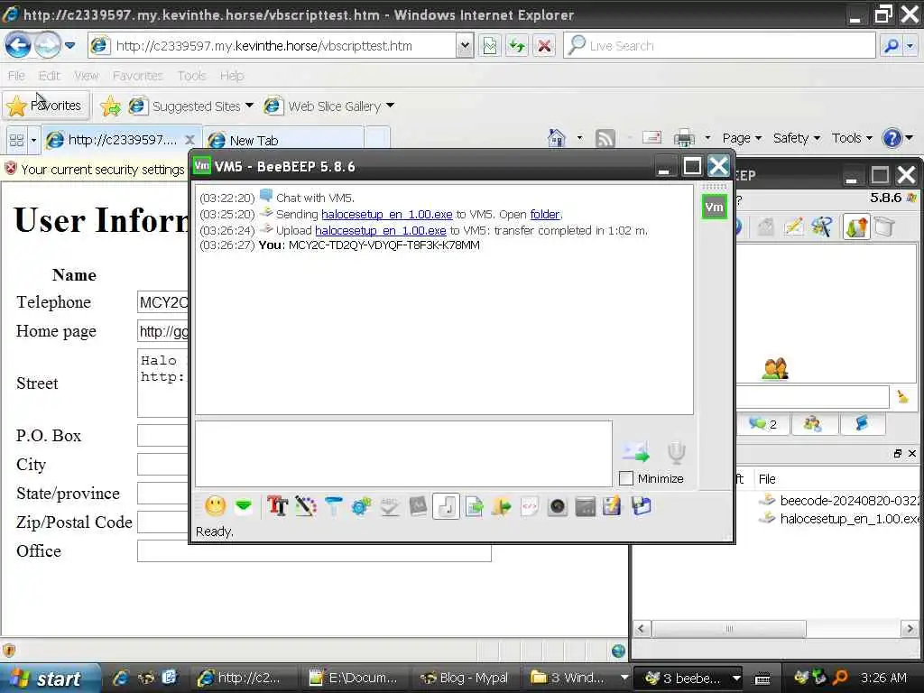Open search provider dropdown arrow
Screen dimensions: 924x693
pos(910,45)
